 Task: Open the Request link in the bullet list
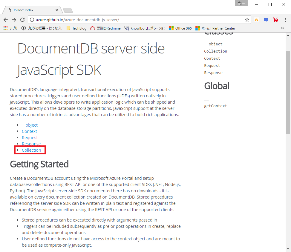point(30,138)
